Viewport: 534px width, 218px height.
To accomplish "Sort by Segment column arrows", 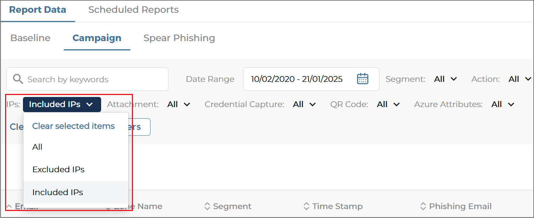I will click(207, 206).
